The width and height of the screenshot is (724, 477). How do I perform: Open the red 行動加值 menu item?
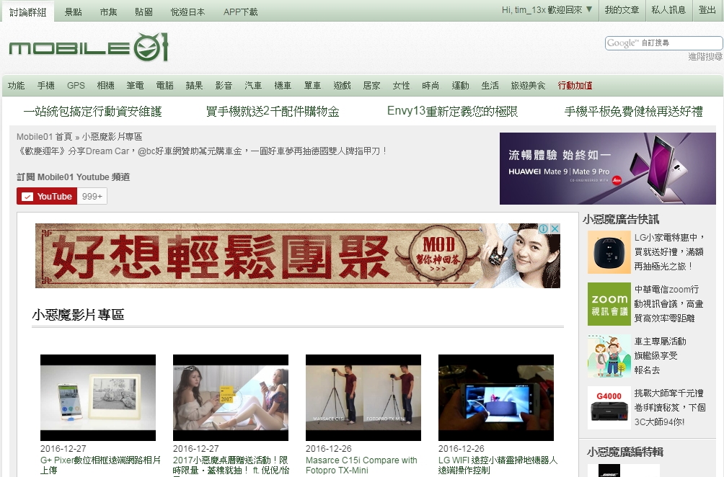(575, 85)
